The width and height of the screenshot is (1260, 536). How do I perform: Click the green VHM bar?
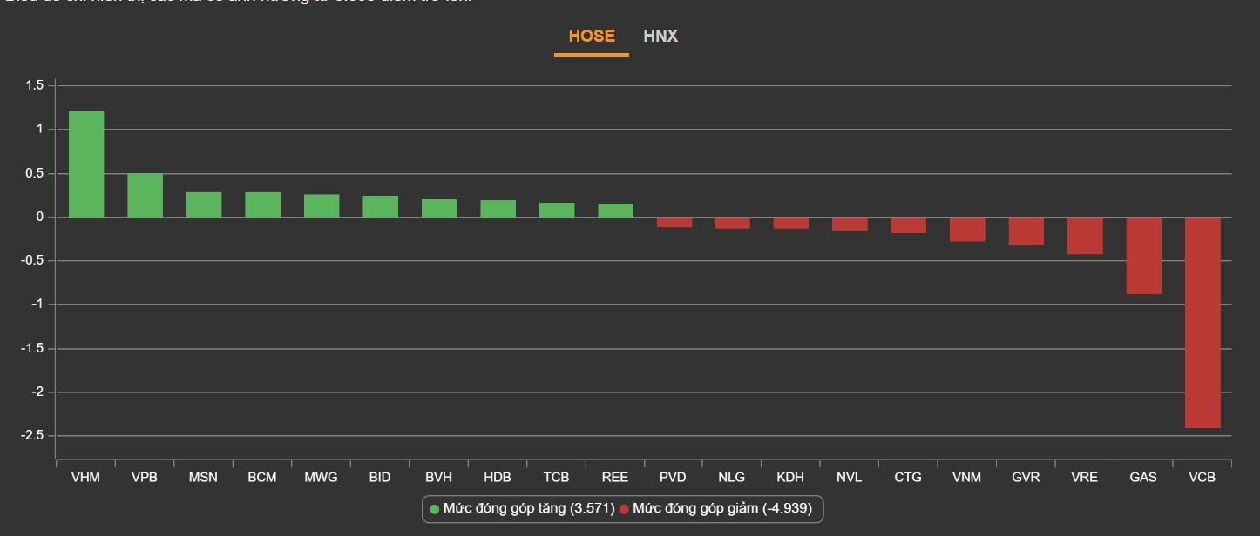coord(86,164)
